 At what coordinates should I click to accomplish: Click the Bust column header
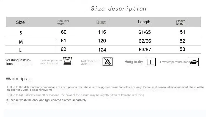tap(101, 22)
